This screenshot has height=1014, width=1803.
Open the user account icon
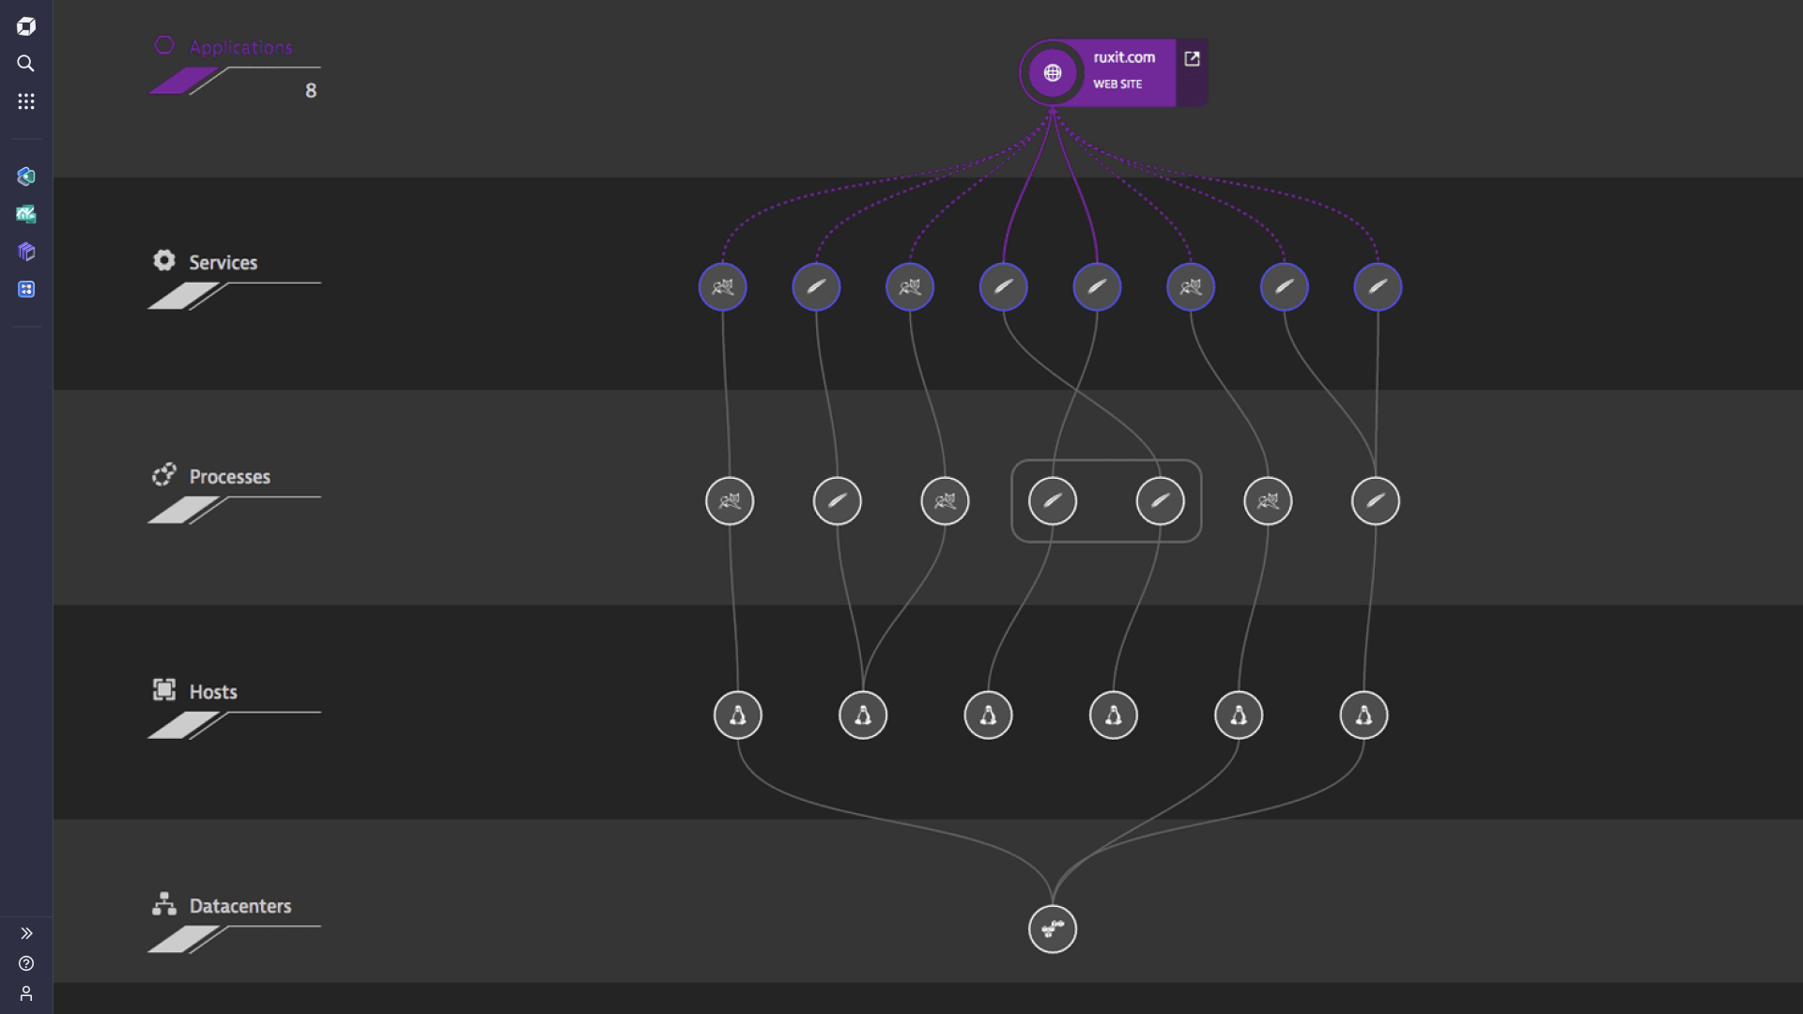(26, 993)
